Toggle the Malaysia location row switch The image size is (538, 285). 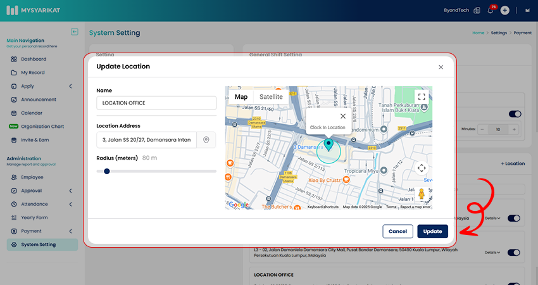coord(514,218)
